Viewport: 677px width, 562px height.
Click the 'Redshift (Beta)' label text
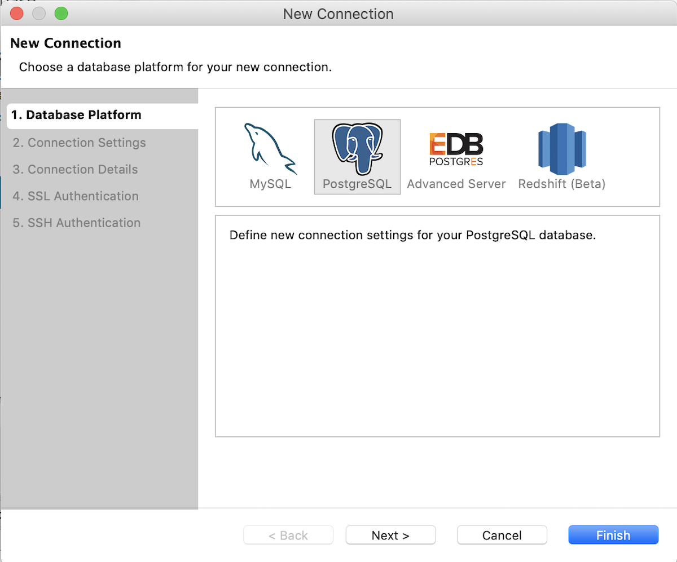[561, 184]
